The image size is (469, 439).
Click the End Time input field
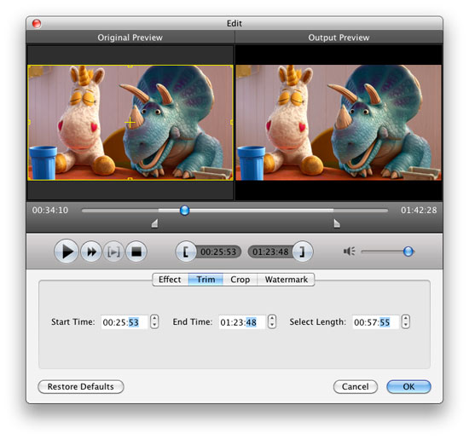click(241, 322)
